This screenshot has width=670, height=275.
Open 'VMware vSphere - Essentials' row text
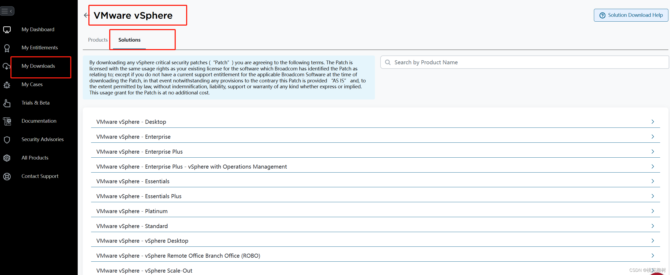coord(133,181)
